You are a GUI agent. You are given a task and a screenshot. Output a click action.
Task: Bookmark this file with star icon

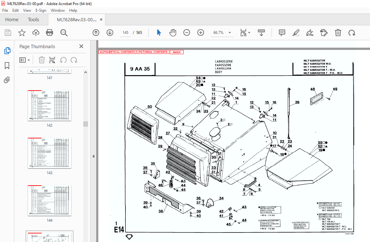click(22, 33)
